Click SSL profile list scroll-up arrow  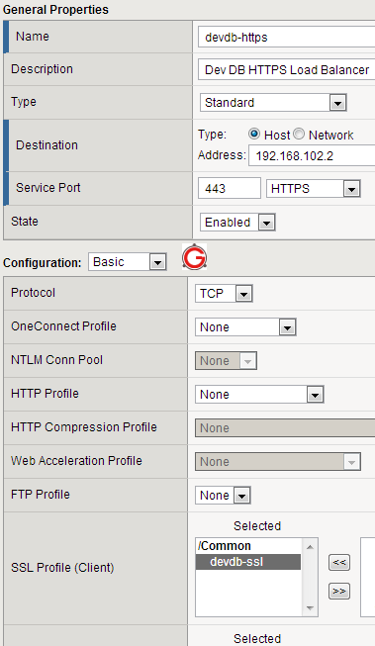[x=310, y=547]
